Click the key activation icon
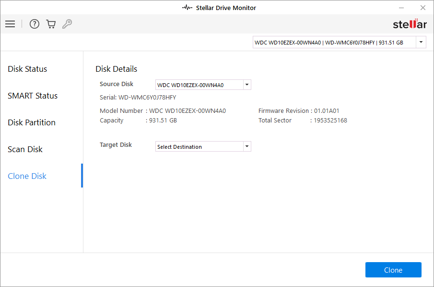Viewport: 434px width, 287px height. 67,24
